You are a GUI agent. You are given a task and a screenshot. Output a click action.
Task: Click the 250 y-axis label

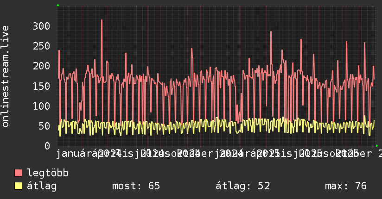[x=41, y=46]
